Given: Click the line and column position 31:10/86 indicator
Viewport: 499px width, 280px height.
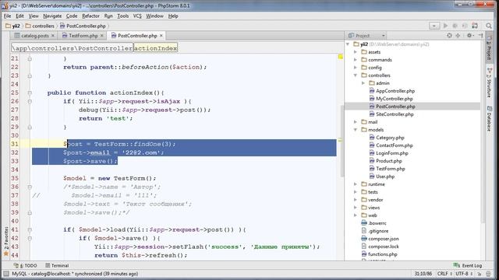Looking at the screenshot, I should 423,274.
